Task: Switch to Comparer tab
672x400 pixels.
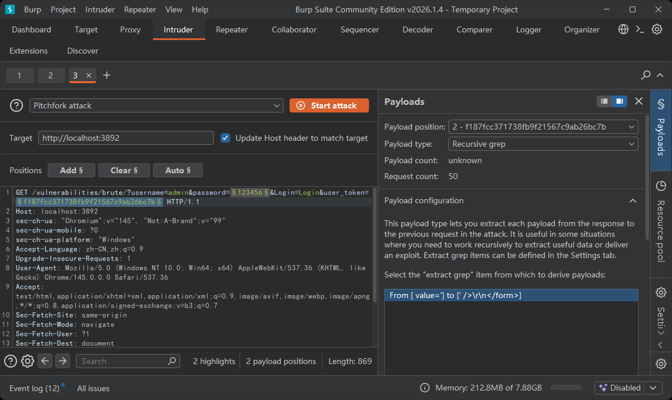Action: click(474, 29)
